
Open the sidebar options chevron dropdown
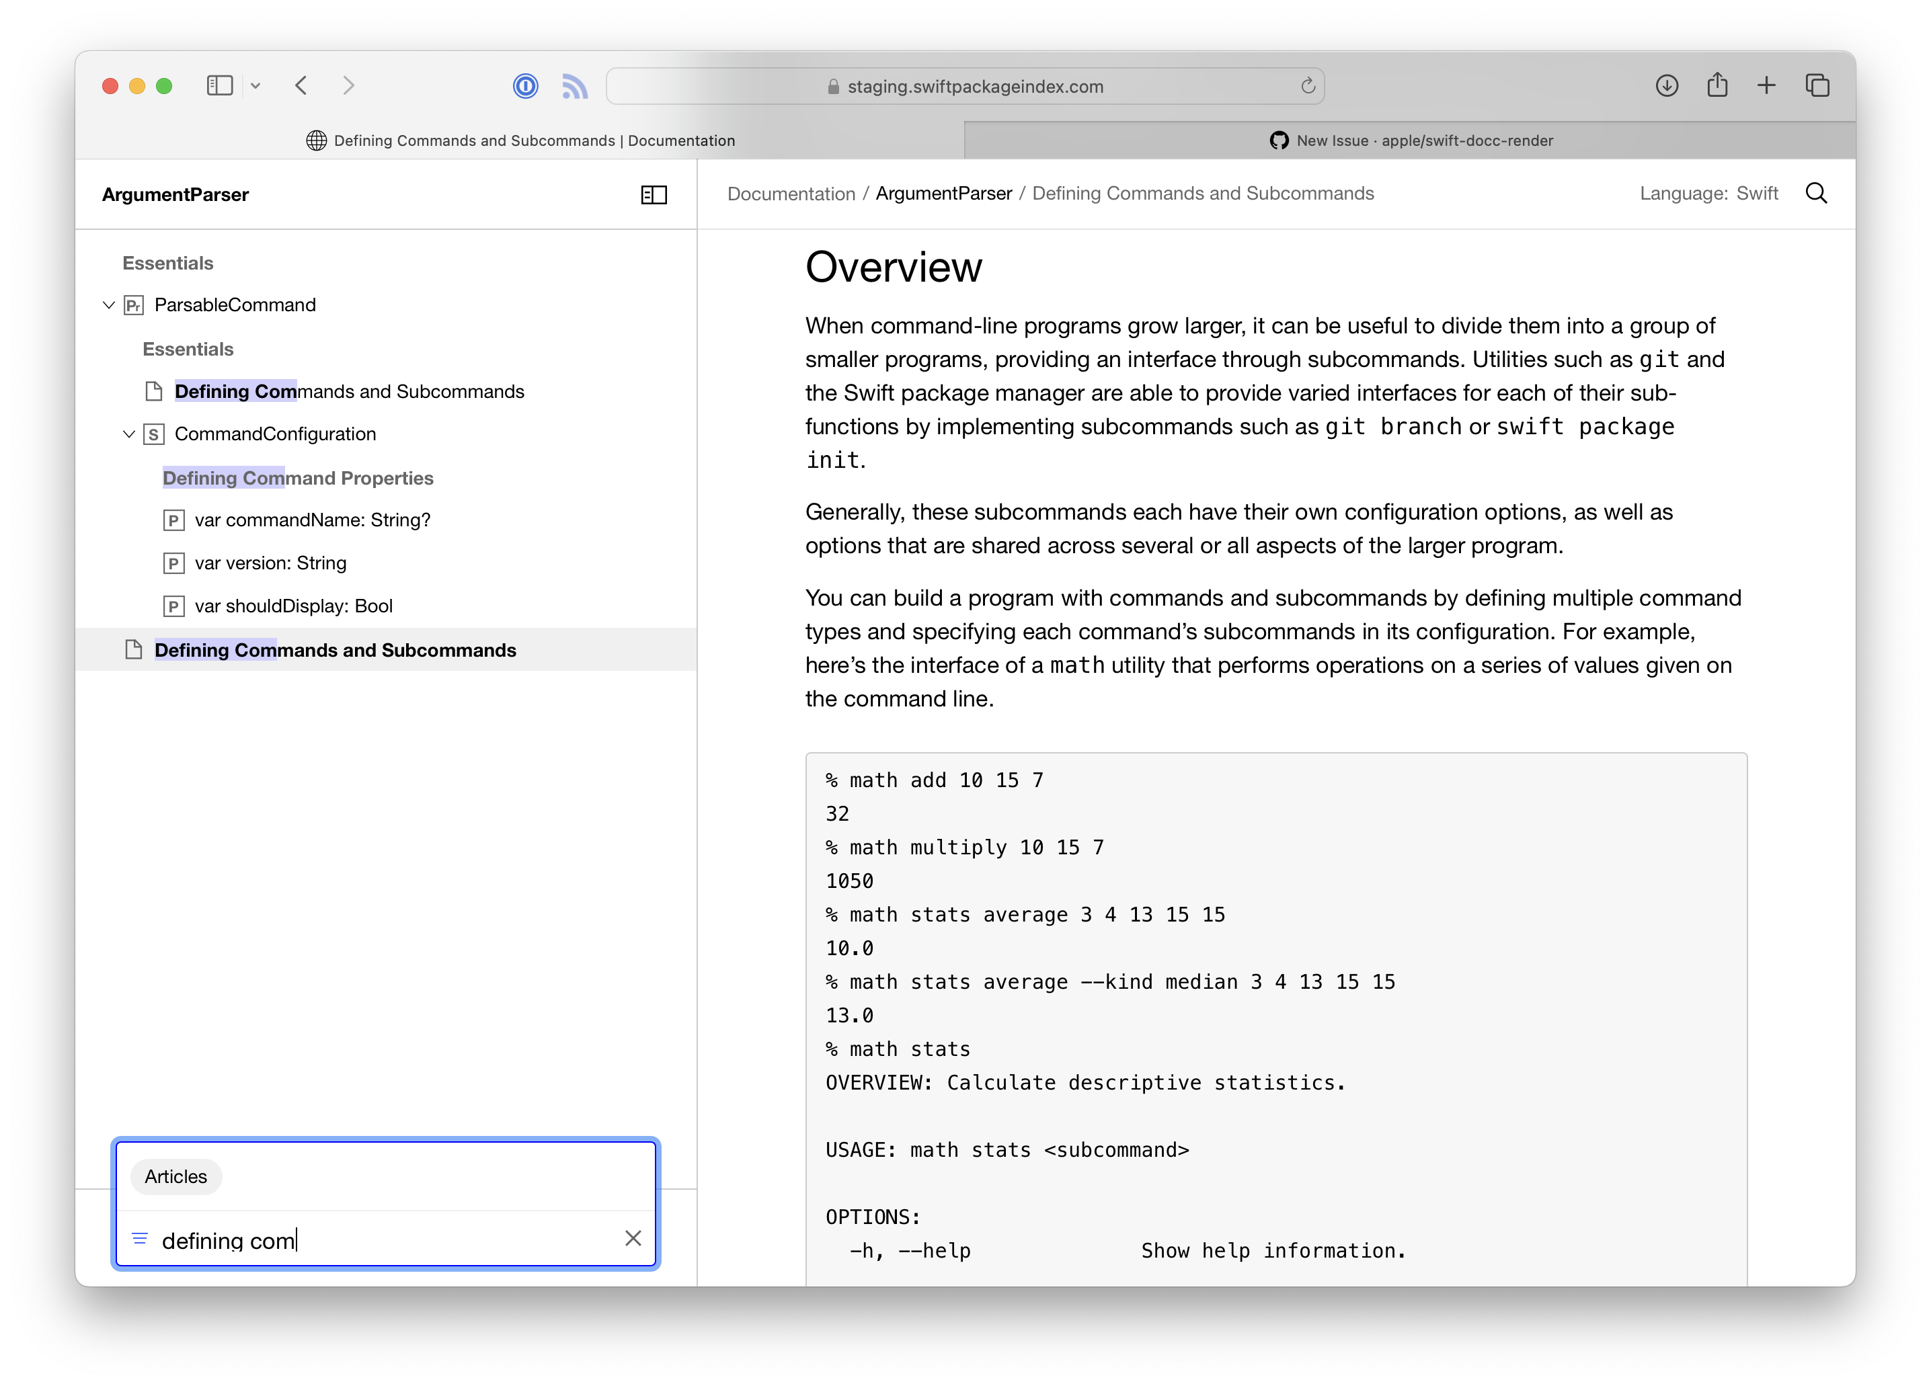pos(257,85)
